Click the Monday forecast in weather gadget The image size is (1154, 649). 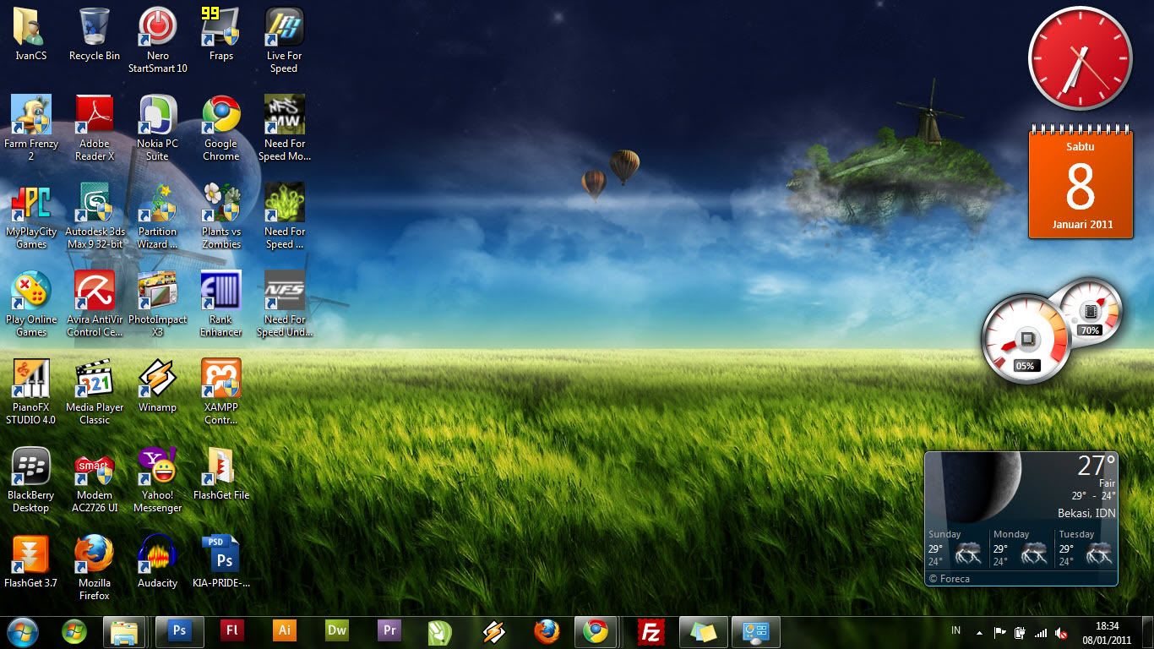click(1021, 548)
